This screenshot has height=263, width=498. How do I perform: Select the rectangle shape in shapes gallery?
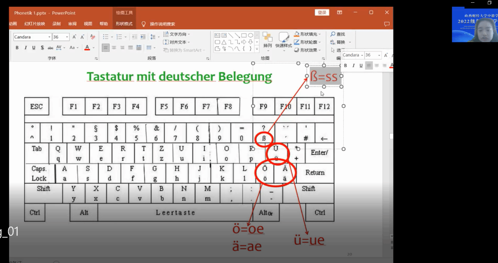tap(244, 35)
